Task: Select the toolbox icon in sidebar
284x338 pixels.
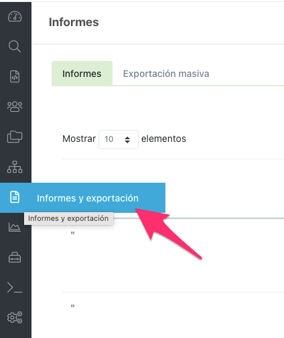Action: [x=15, y=257]
